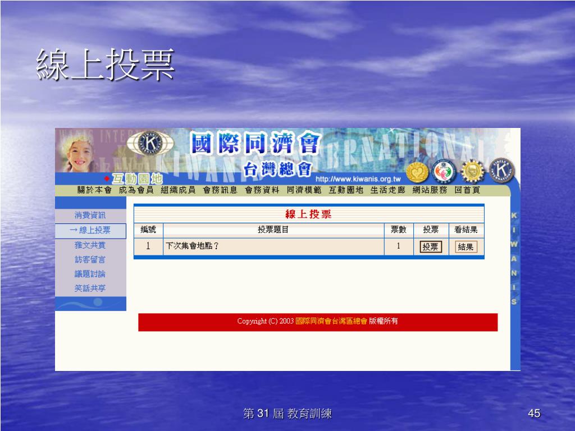Screen dimensions: 575x431
Task: Select 雅文共賞 in the sidebar
Action: point(90,245)
